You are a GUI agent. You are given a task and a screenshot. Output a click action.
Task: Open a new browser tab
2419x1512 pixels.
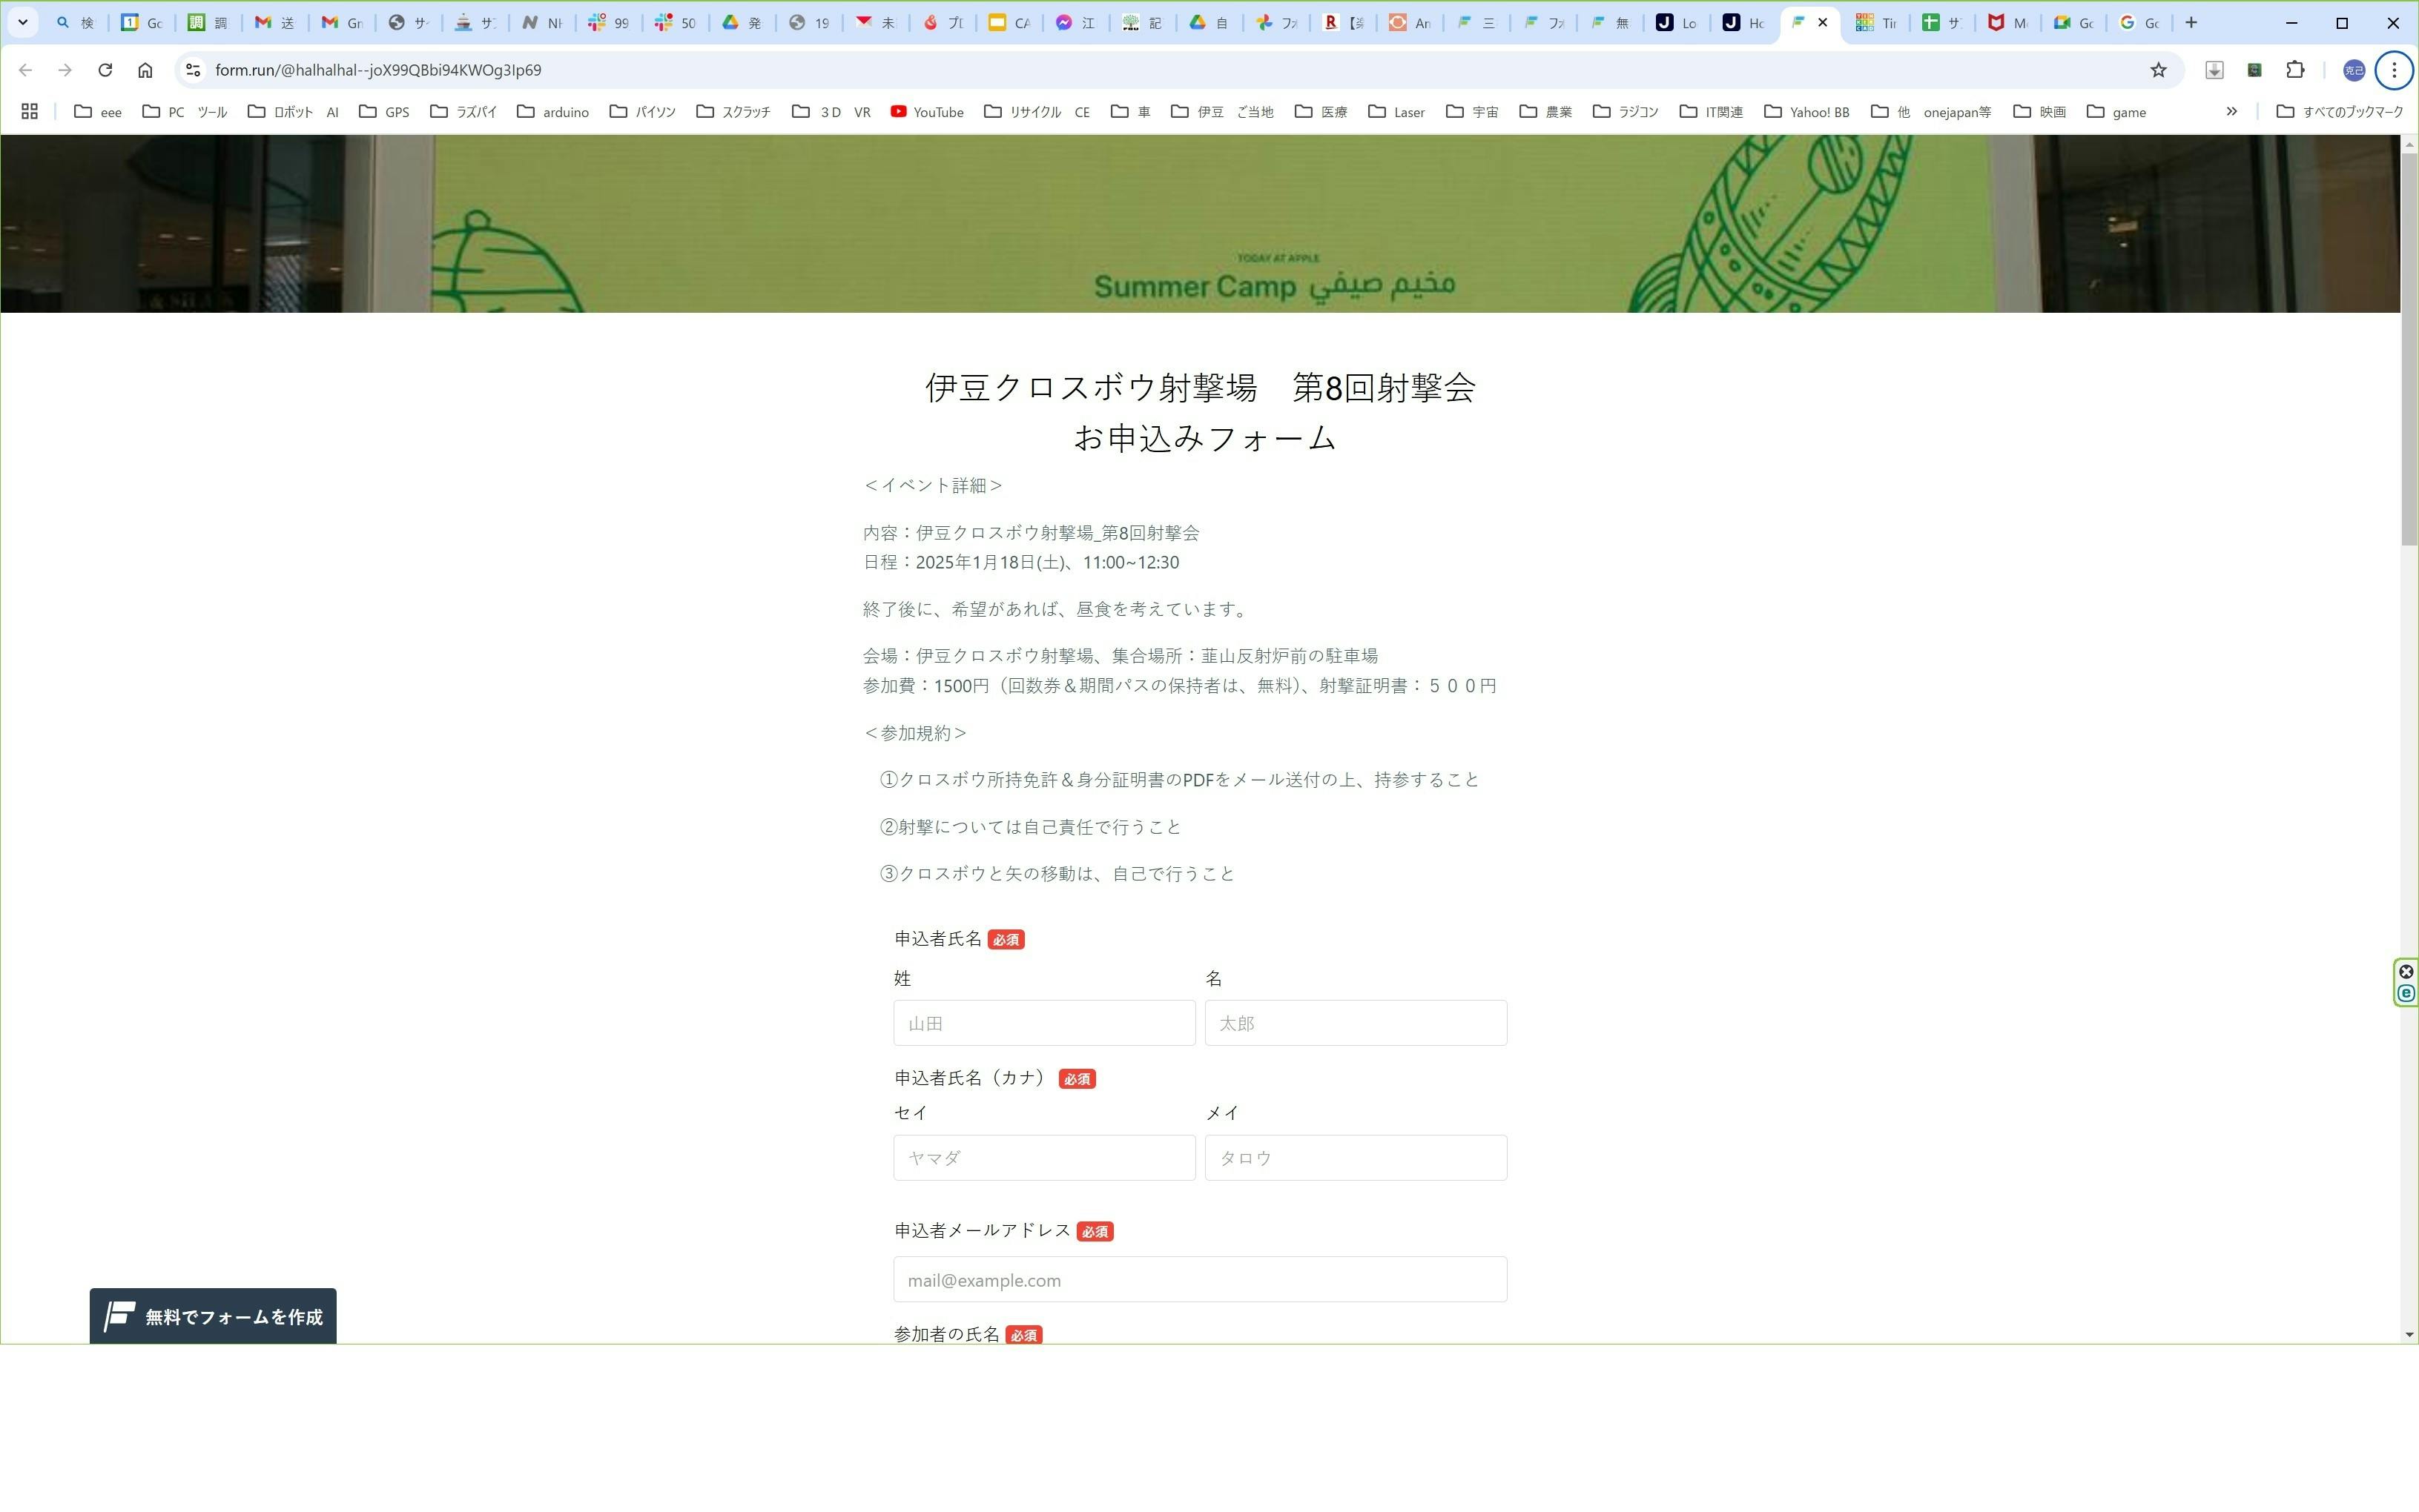2191,22
